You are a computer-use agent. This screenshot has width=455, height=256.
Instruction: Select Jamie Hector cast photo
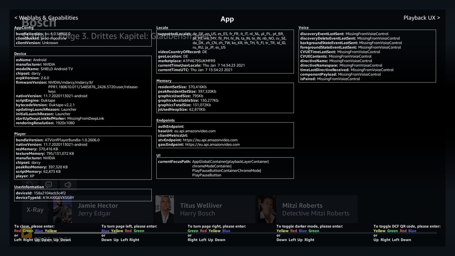(x=63, y=209)
